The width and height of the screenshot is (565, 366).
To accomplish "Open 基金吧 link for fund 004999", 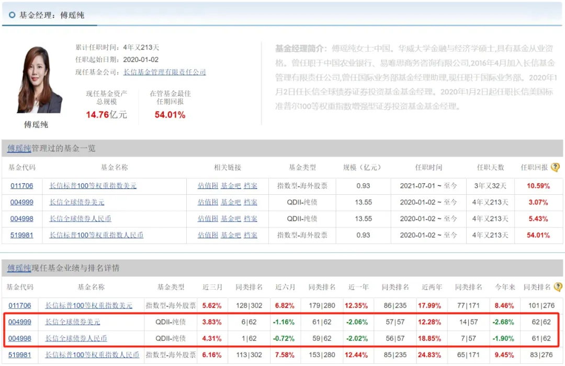I will [x=231, y=203].
